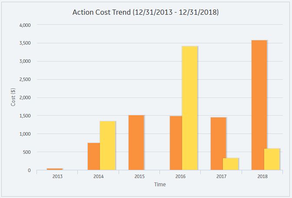The width and height of the screenshot is (292, 198).
Task: Click the 4,000 y-axis value
Action: tap(25, 25)
